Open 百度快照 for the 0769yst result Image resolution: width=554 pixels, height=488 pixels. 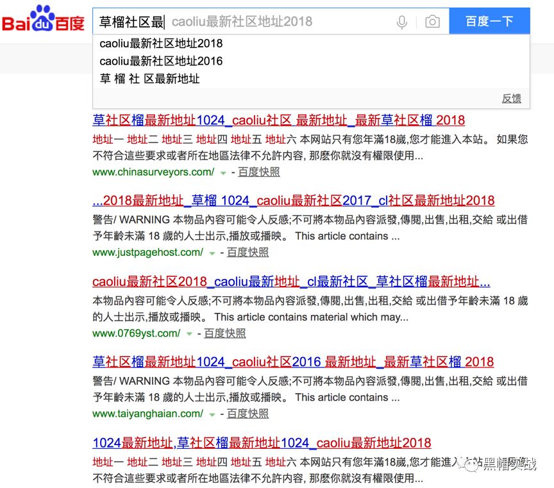tap(225, 333)
